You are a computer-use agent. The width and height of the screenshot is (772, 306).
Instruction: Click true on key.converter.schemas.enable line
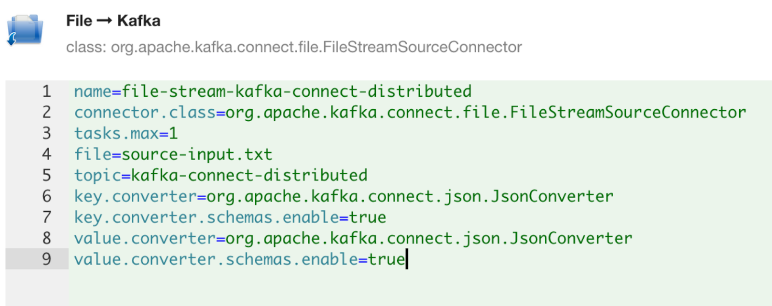click(x=368, y=217)
